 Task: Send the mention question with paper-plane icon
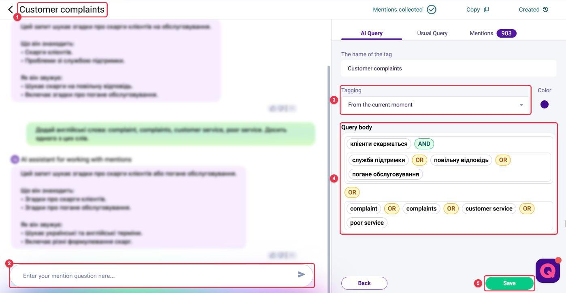point(301,275)
